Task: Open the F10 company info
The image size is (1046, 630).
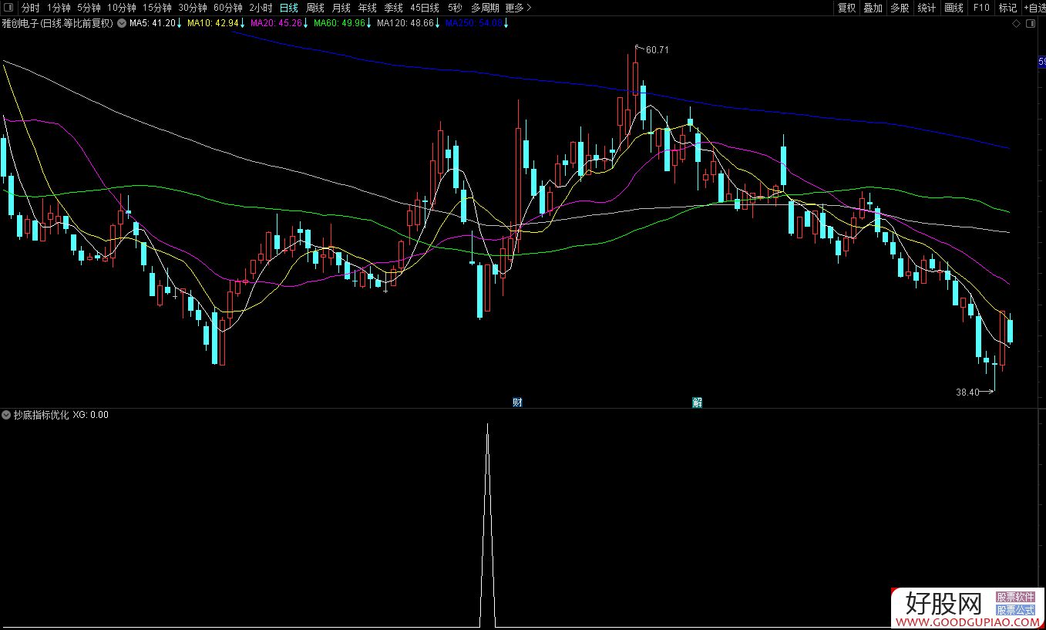Action: 981,8
